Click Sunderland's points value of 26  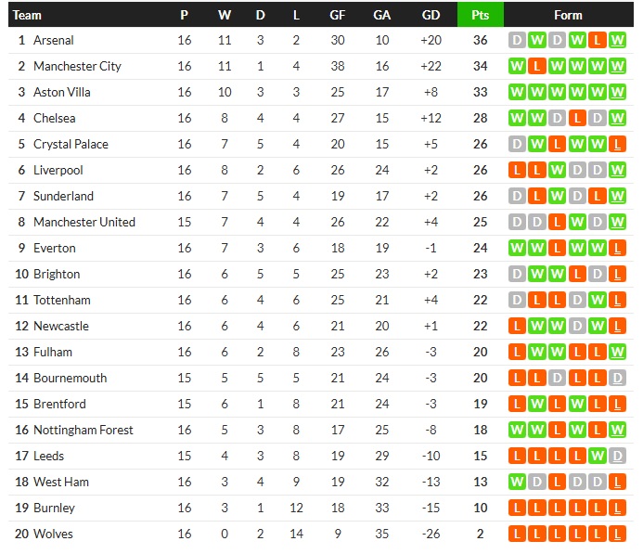click(x=480, y=196)
